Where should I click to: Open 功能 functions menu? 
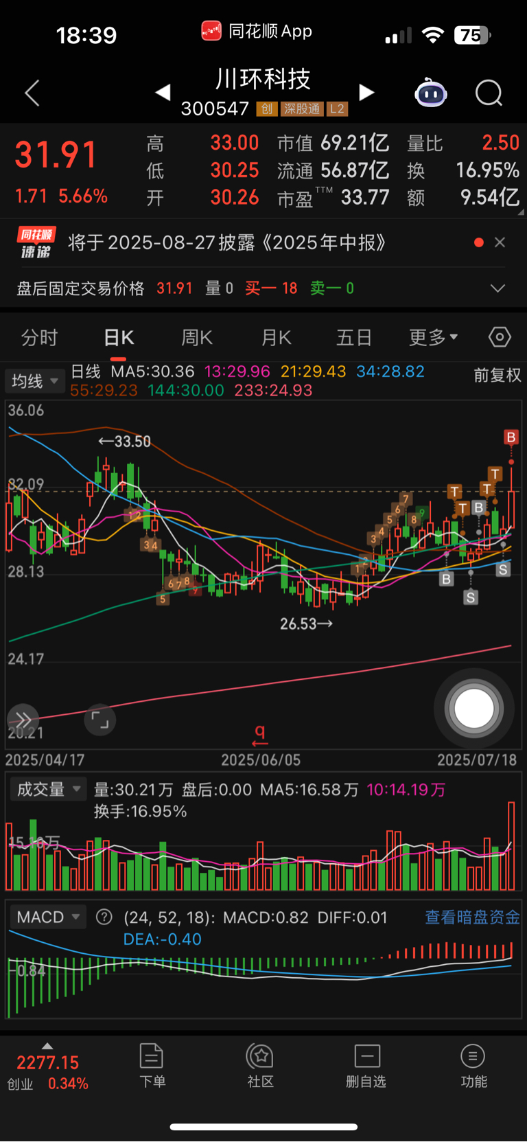[x=473, y=1066]
